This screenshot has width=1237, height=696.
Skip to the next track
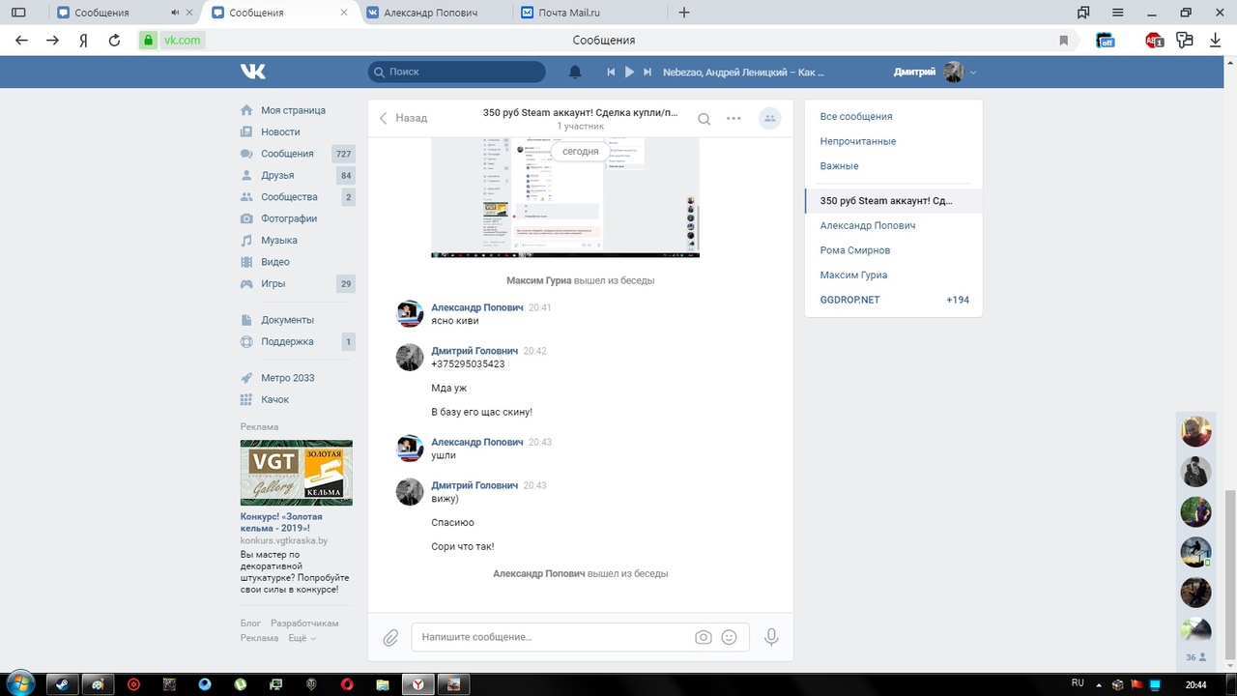coord(647,72)
